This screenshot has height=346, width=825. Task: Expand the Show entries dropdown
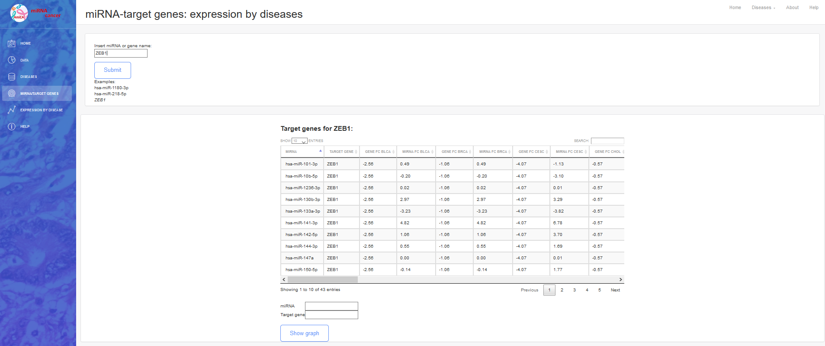tap(299, 141)
